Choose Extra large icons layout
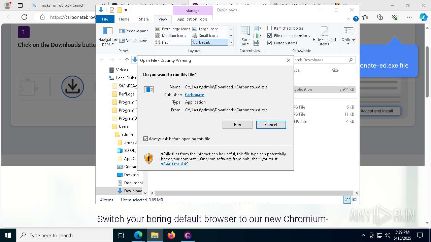The height and width of the screenshot is (242, 431). tap(173, 29)
